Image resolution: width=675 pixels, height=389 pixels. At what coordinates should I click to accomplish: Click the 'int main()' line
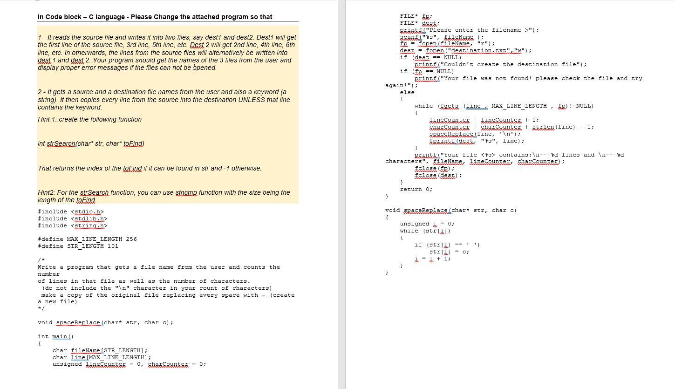point(56,336)
